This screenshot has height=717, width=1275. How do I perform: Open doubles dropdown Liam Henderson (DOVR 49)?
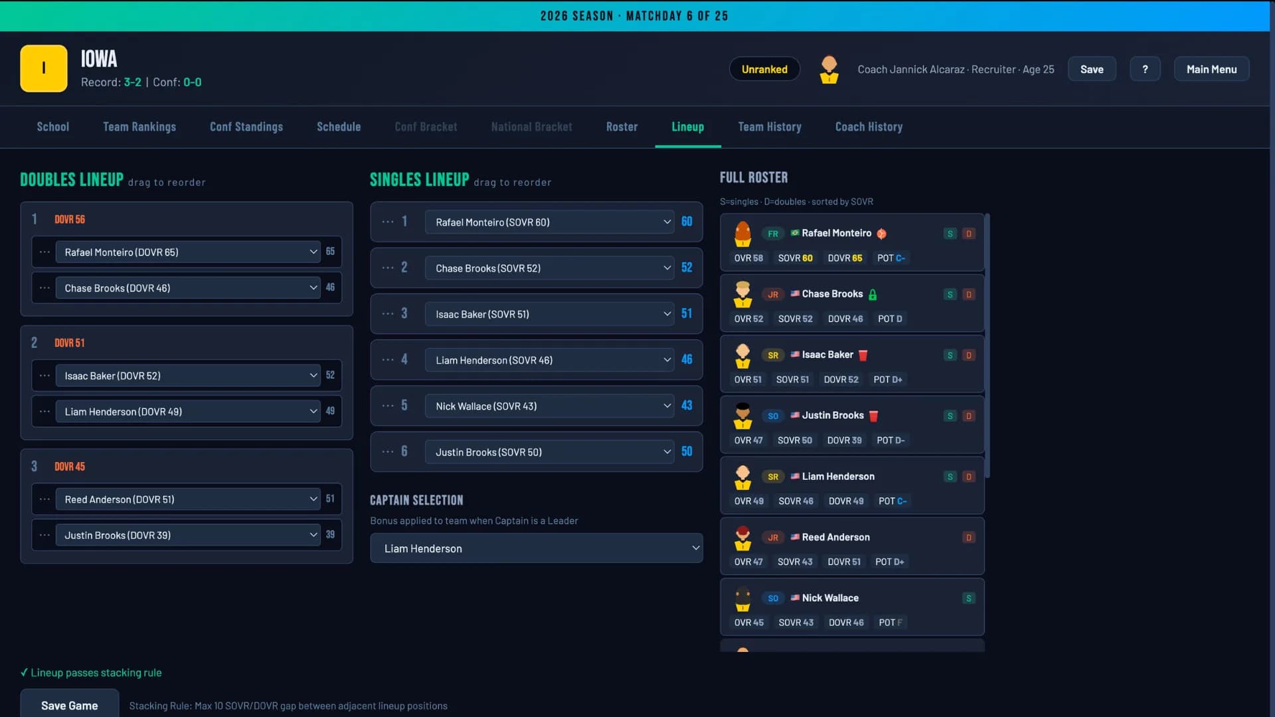click(188, 412)
